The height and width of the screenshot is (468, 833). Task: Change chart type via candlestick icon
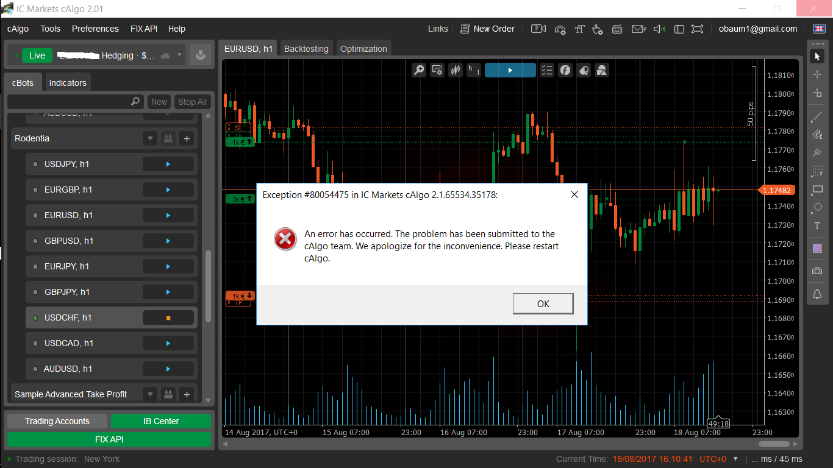coord(455,70)
